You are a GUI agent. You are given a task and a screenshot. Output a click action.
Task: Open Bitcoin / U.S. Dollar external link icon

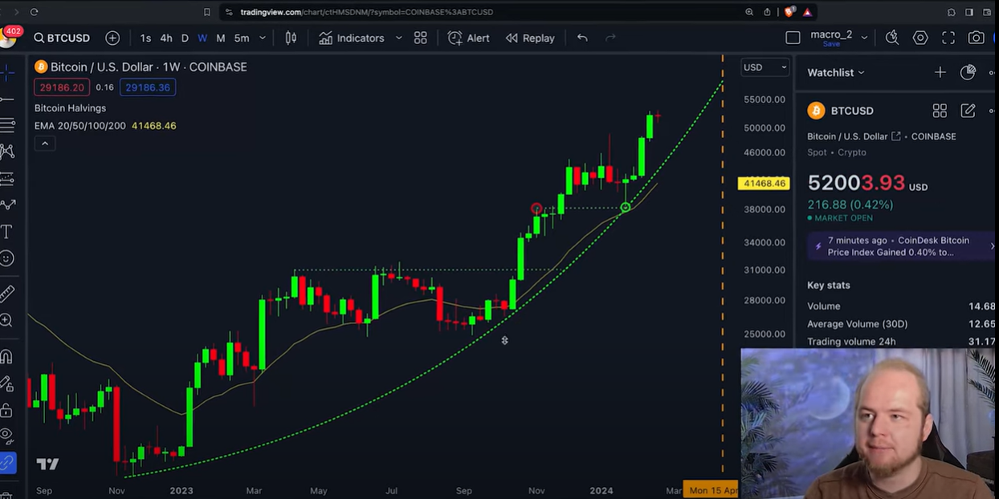[x=896, y=136]
